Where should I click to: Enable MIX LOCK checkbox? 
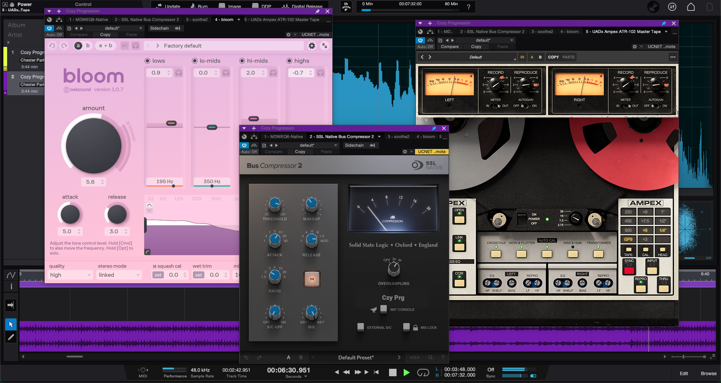click(406, 327)
